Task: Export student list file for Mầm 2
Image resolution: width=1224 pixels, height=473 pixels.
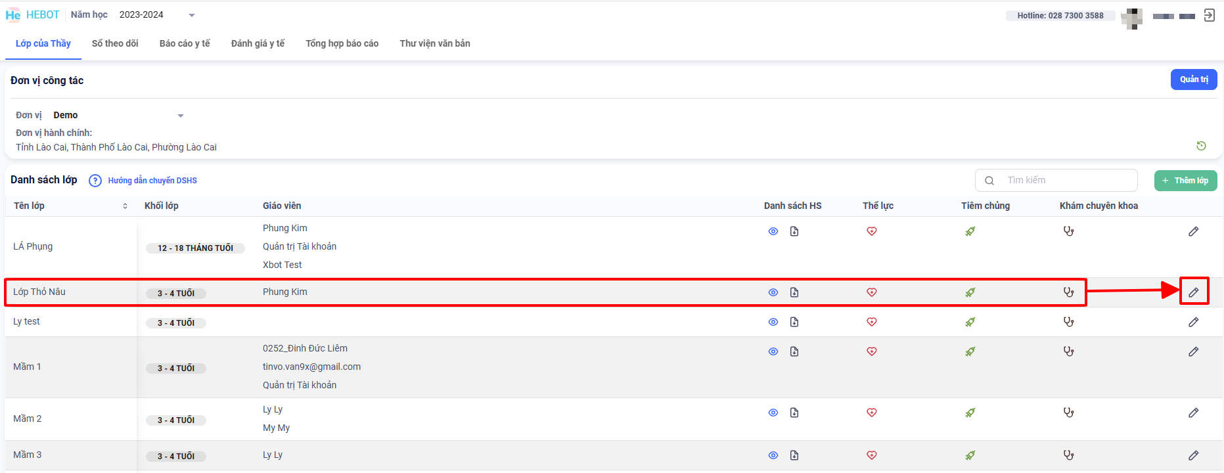Action: tap(794, 413)
